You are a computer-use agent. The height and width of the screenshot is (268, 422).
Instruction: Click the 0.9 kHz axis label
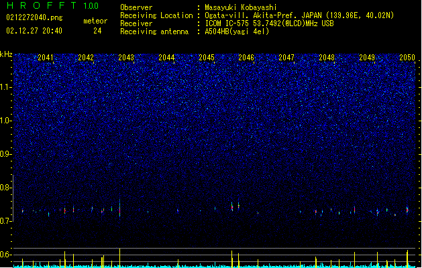pyautogui.click(x=6, y=154)
